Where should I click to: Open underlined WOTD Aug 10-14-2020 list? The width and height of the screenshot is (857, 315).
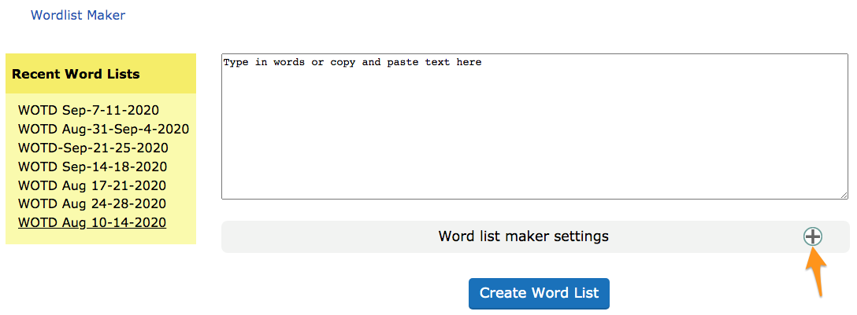91,223
